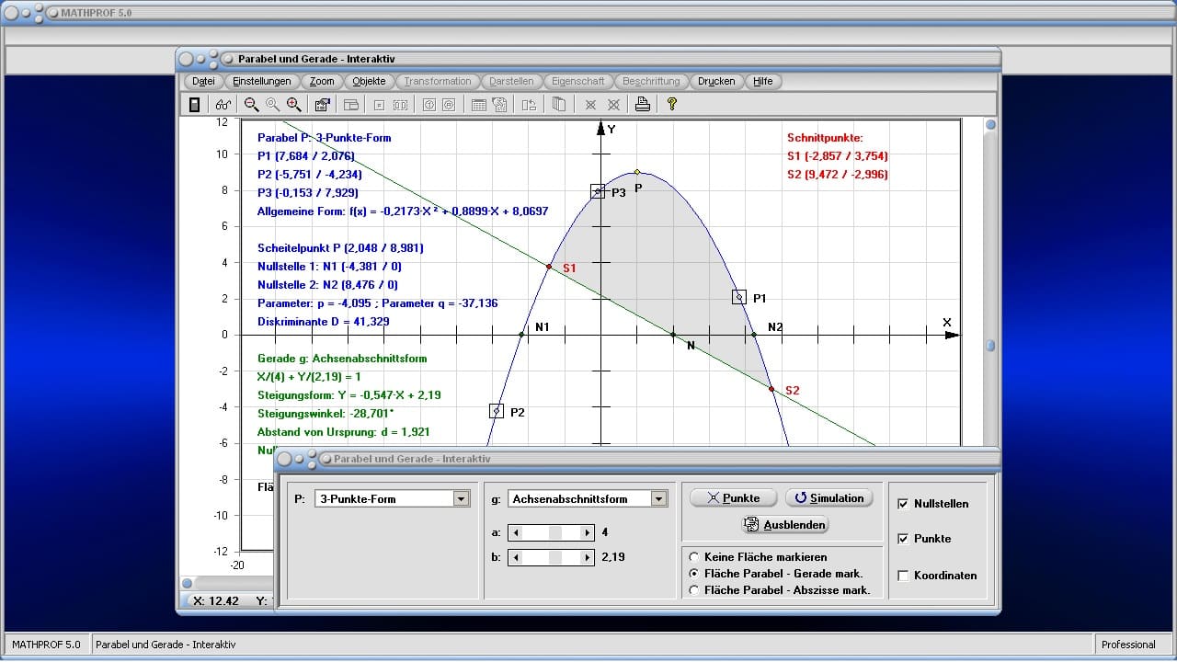Click the right arrow of slider a
The width and height of the screenshot is (1177, 662).
[588, 532]
